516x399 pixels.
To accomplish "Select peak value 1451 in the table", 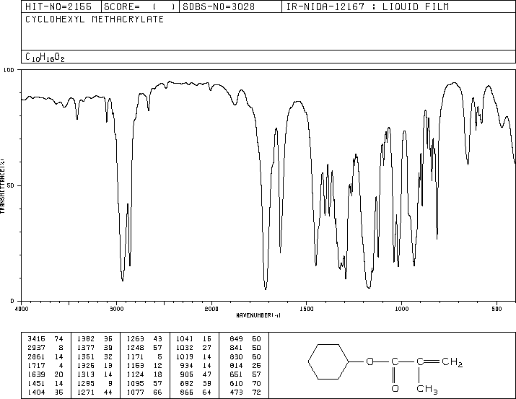I will pos(36,383).
